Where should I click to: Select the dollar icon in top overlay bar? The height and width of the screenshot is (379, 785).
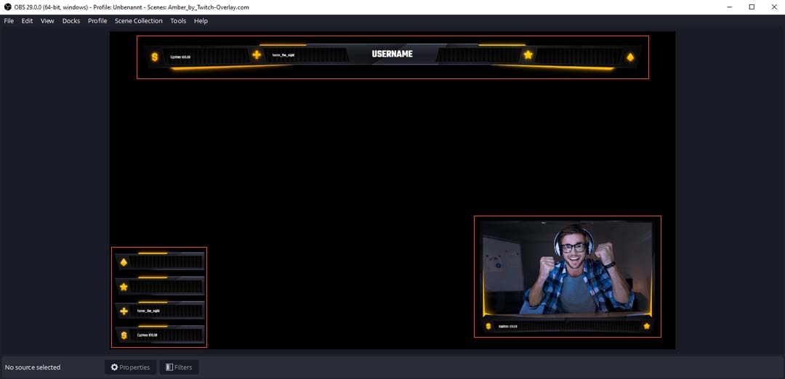click(x=155, y=57)
